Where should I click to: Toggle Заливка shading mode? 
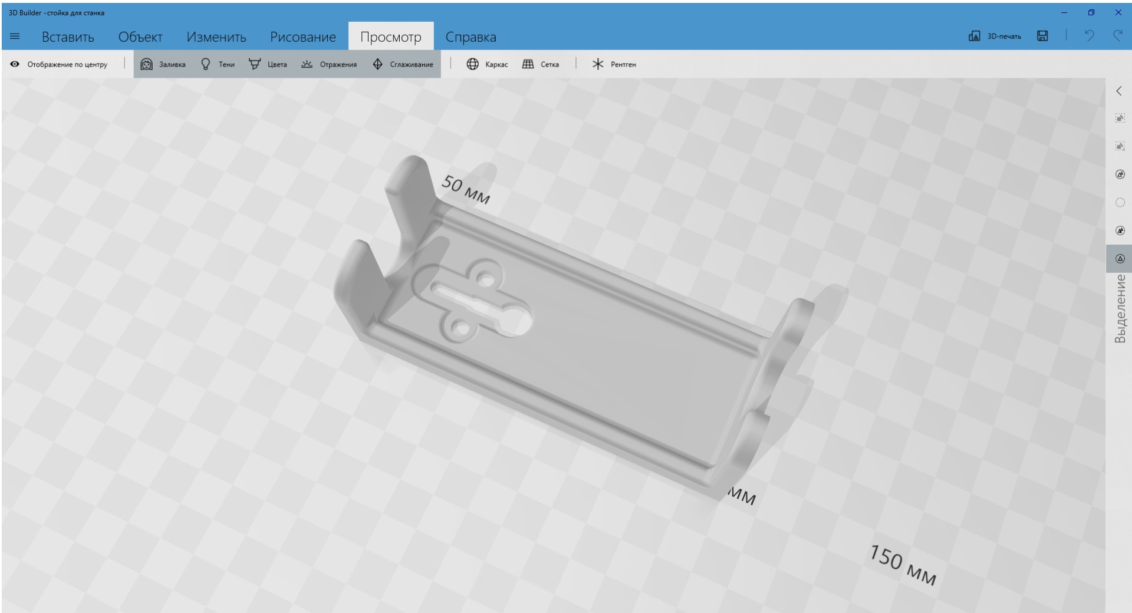point(163,64)
